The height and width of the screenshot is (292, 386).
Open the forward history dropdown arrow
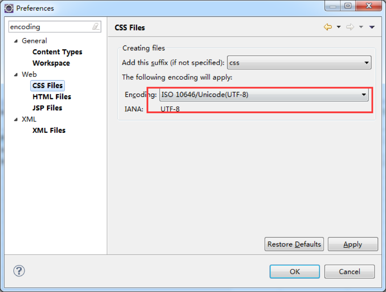point(361,27)
